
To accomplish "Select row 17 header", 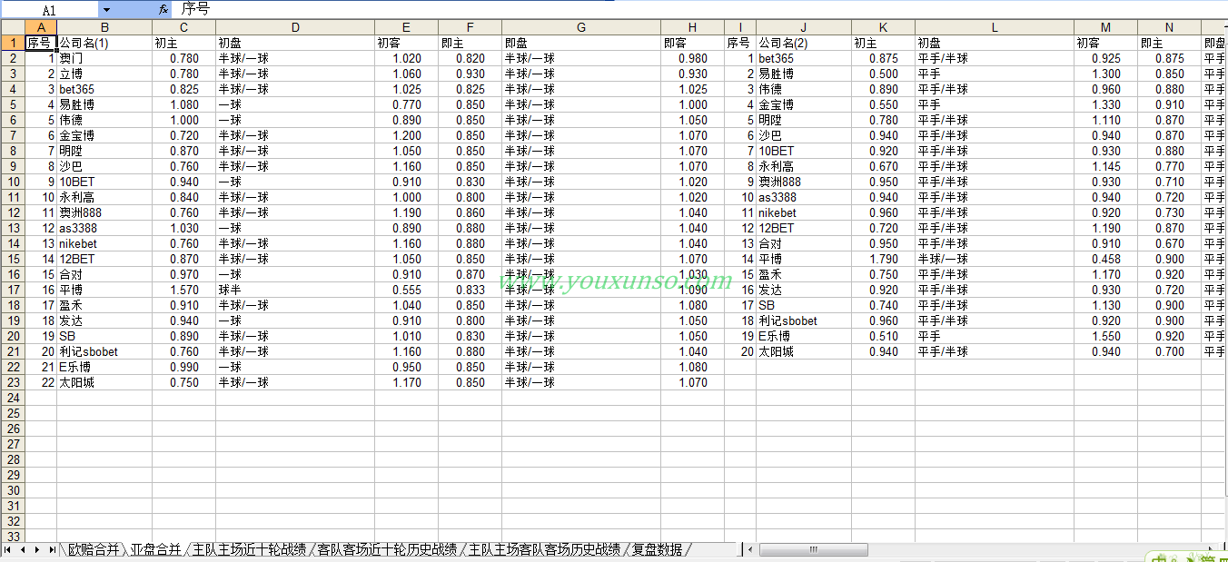I will (x=12, y=290).
